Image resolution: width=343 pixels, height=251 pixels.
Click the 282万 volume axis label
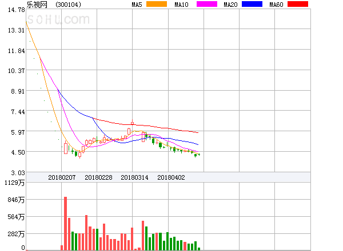pos(16,234)
